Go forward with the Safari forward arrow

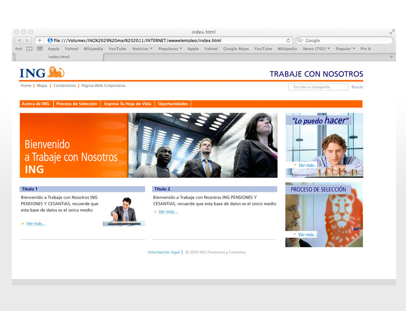(27, 41)
